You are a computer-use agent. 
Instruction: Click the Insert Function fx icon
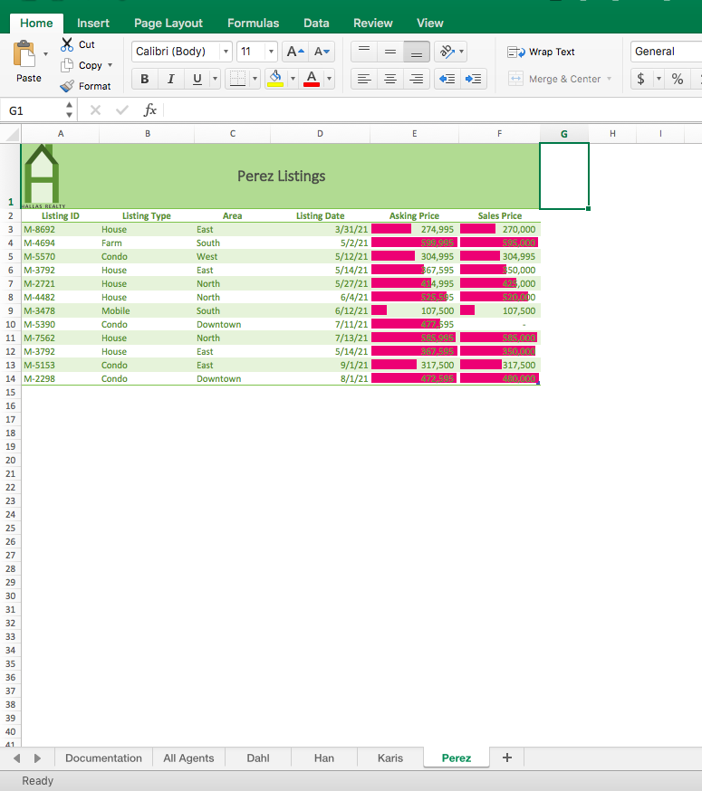tap(150, 110)
